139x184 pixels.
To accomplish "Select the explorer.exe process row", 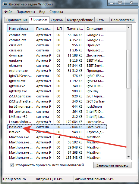I will (x=57, y=71).
